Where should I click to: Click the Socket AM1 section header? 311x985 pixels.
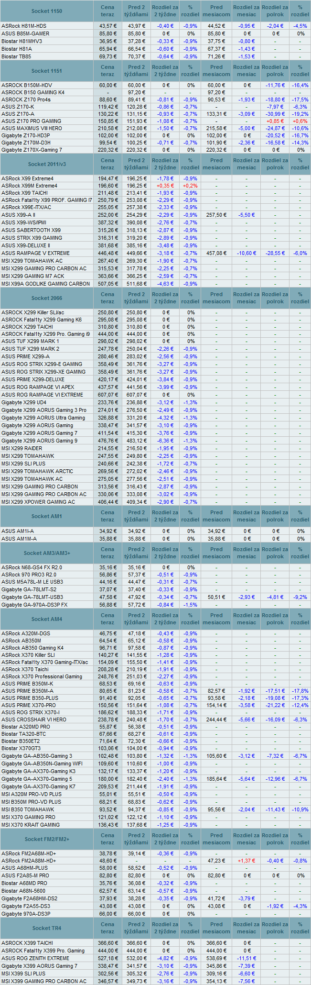pyautogui.click(x=46, y=516)
